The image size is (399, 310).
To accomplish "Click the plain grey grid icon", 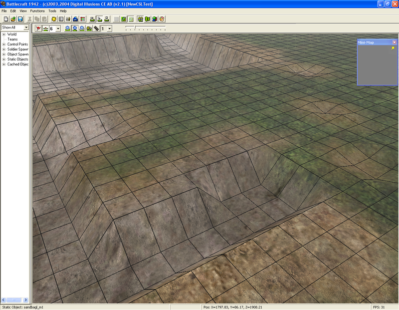I will coord(116,19).
